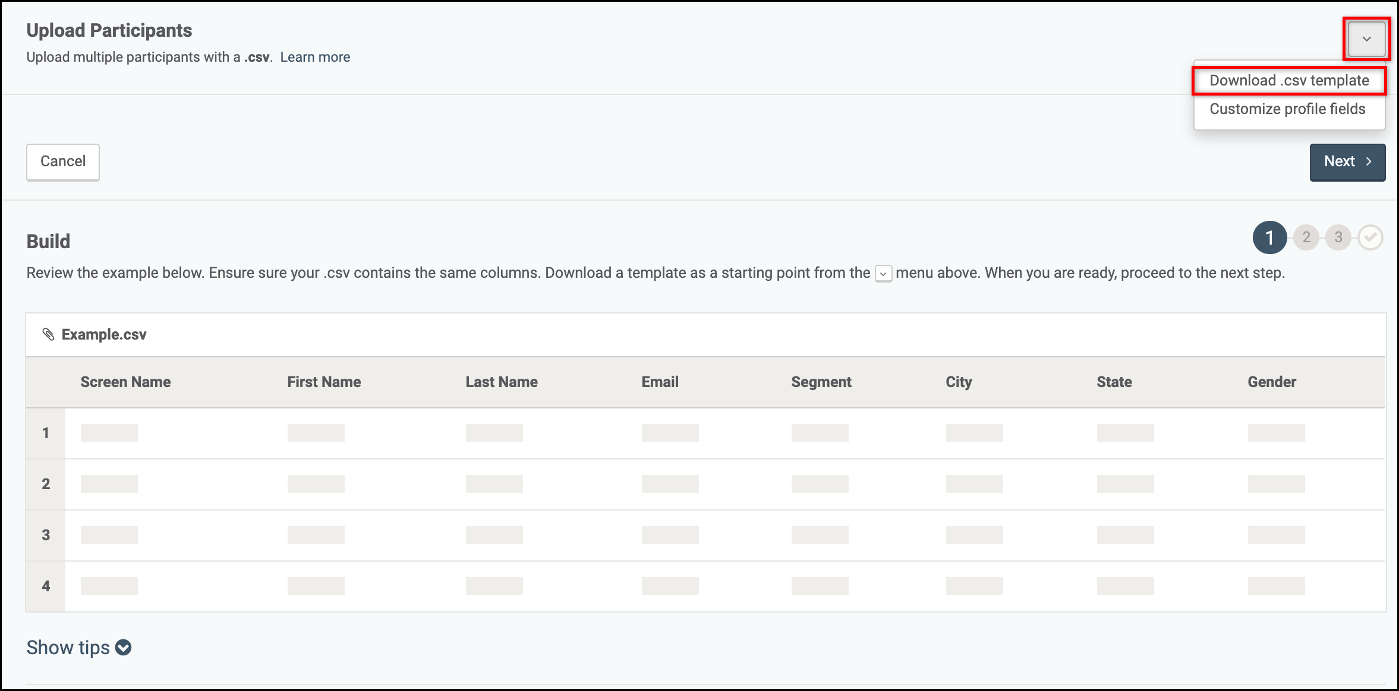Select row number 2 in example table
Image resolution: width=1399 pixels, height=691 pixels.
(46, 484)
